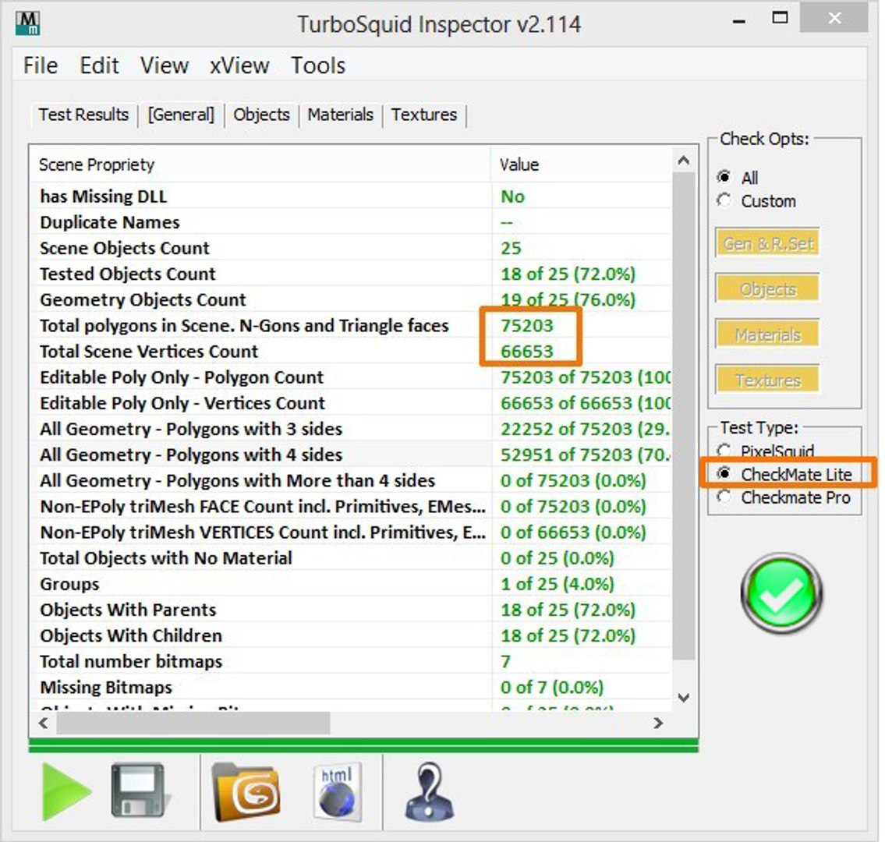Switch to the Test Results tab
The height and width of the screenshot is (842, 885).
point(83,115)
